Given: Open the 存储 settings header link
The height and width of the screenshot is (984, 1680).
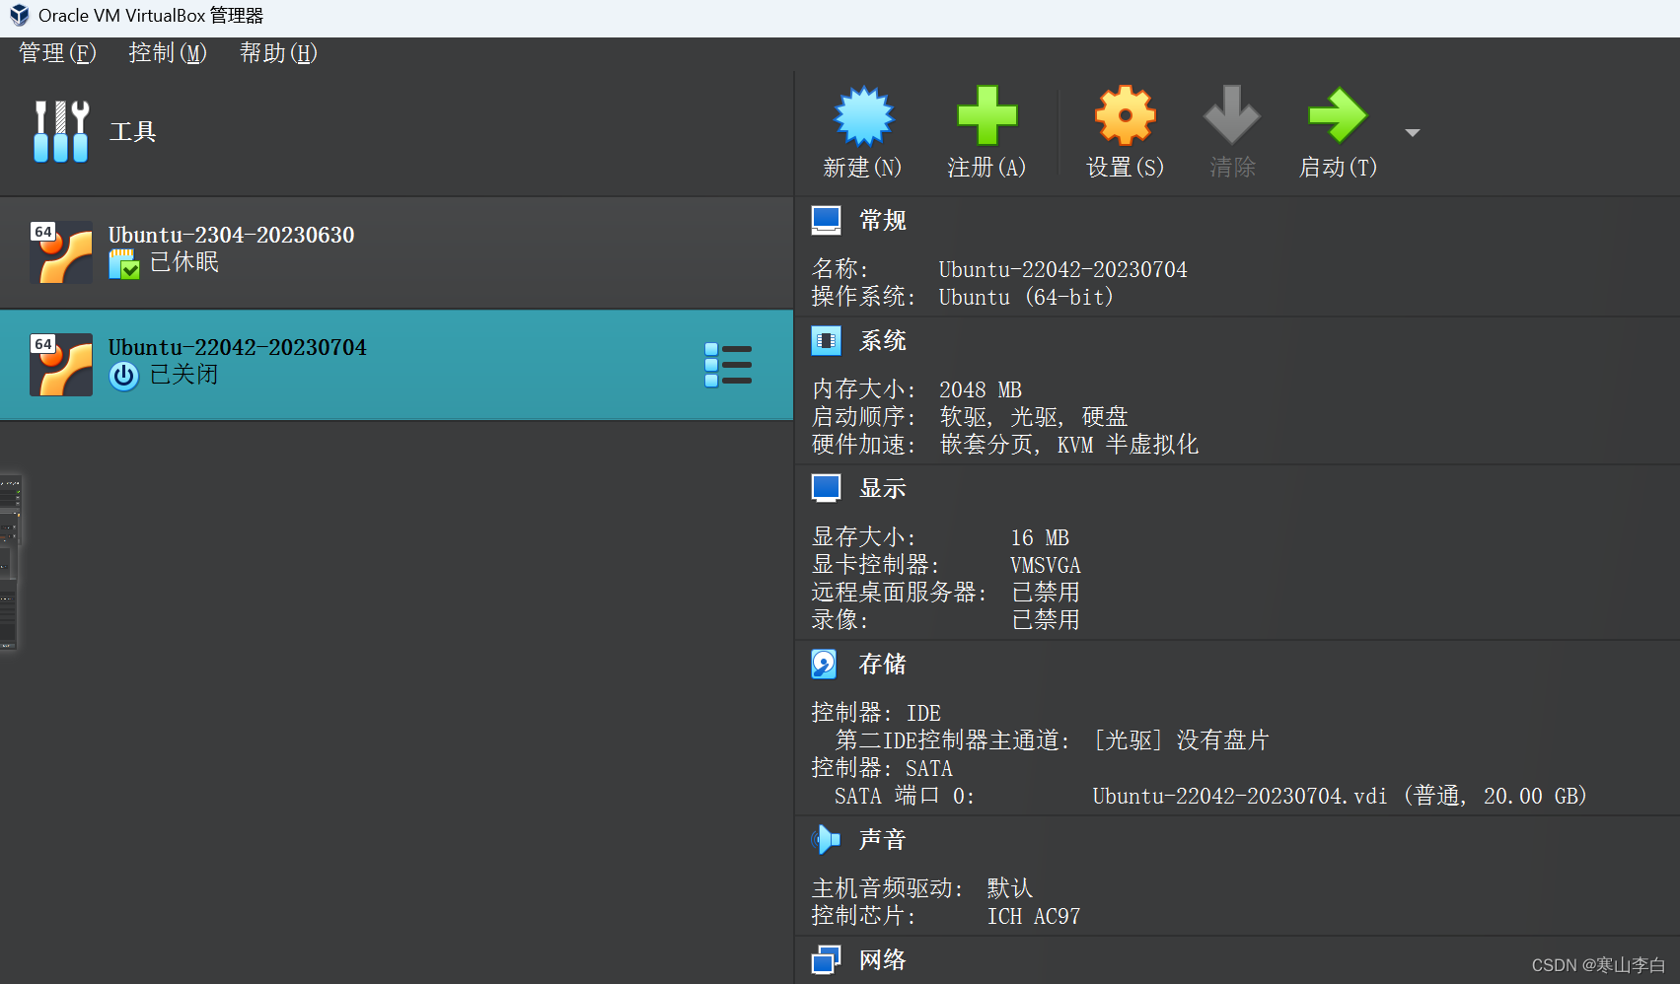Looking at the screenshot, I should (x=883, y=664).
